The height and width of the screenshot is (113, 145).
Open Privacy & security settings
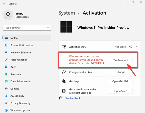[27, 103]
